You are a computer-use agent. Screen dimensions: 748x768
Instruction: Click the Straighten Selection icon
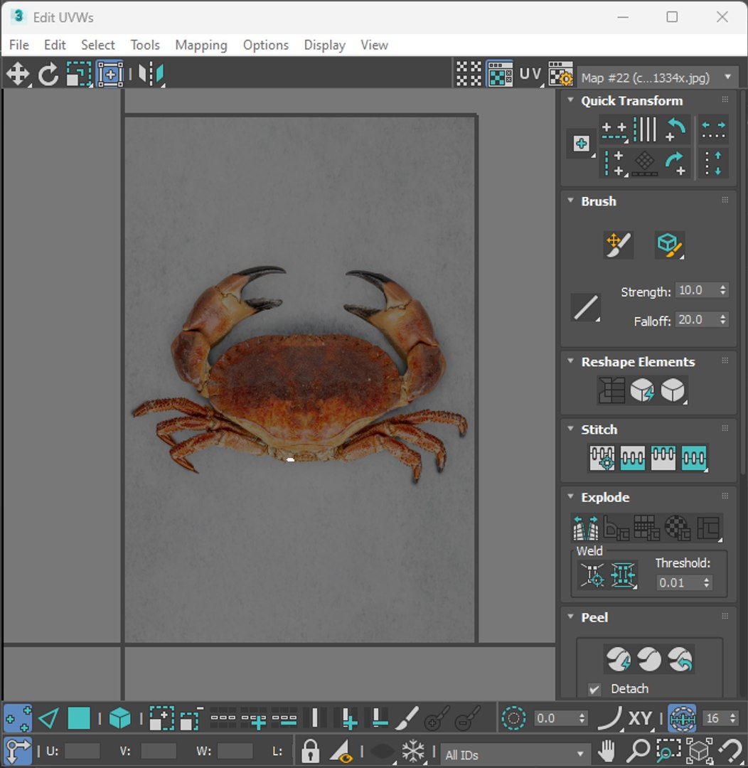click(x=611, y=390)
